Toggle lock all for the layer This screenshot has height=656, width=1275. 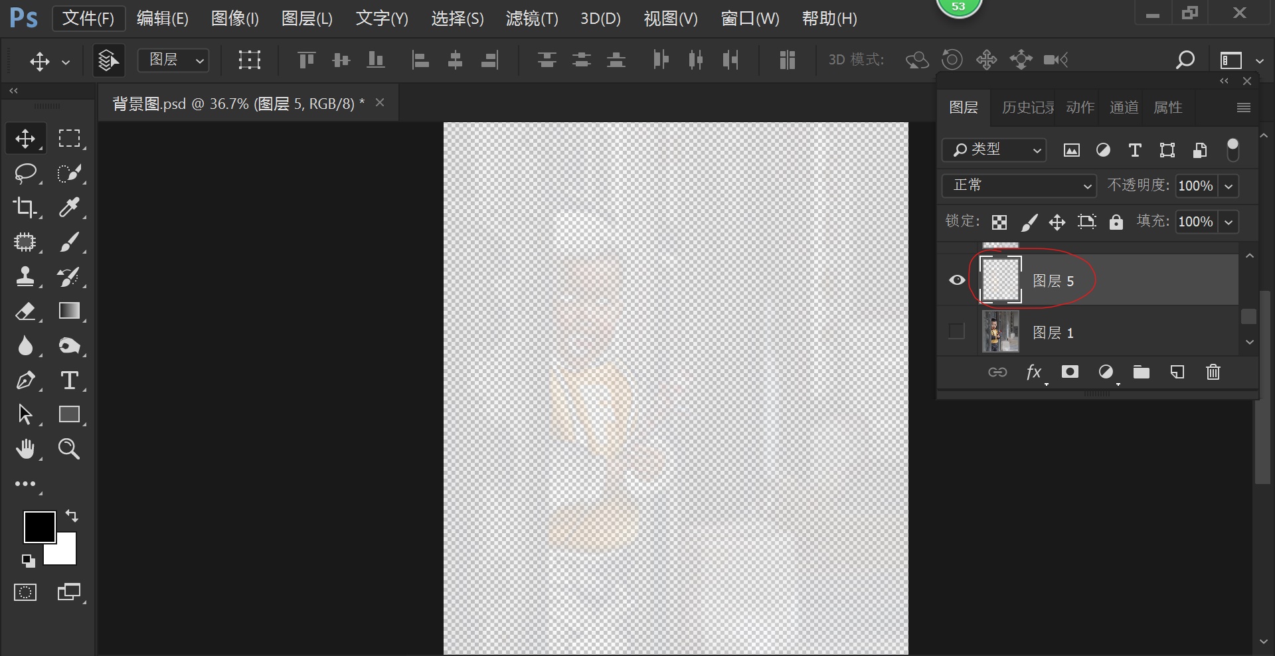tap(1116, 222)
